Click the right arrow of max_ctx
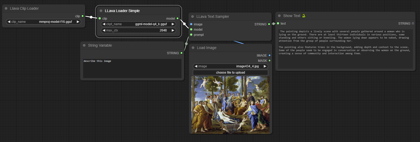This screenshot has height=142, width=420. [173, 30]
